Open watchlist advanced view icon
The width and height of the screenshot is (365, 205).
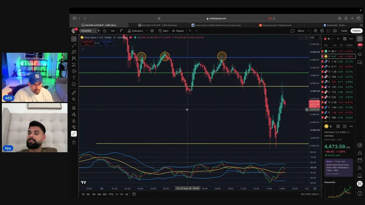point(344,39)
